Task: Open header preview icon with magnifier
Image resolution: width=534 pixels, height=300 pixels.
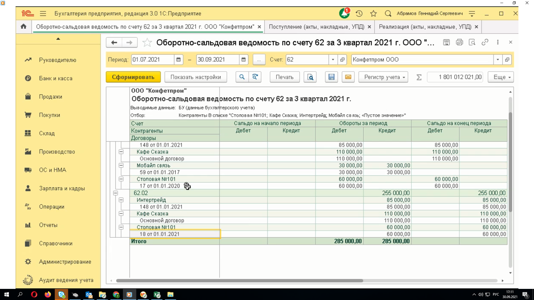Action: [x=472, y=42]
